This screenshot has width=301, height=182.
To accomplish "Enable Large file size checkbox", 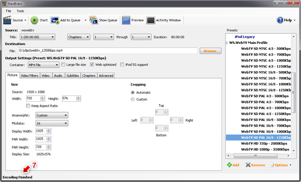I will click(63, 65).
